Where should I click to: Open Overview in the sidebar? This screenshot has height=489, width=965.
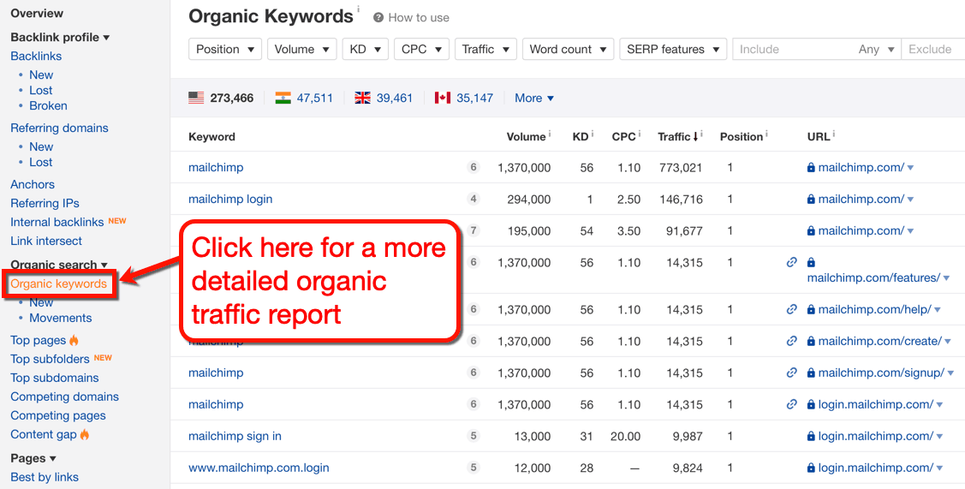[37, 14]
